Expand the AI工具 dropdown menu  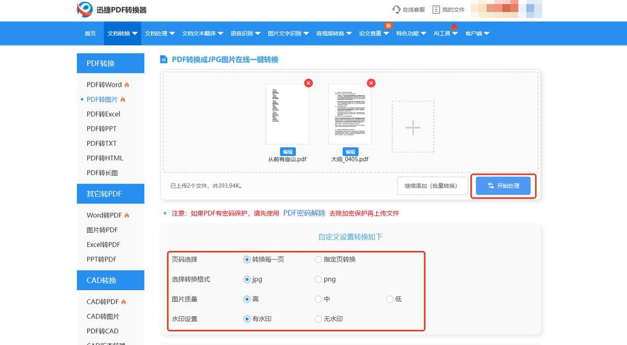point(445,33)
